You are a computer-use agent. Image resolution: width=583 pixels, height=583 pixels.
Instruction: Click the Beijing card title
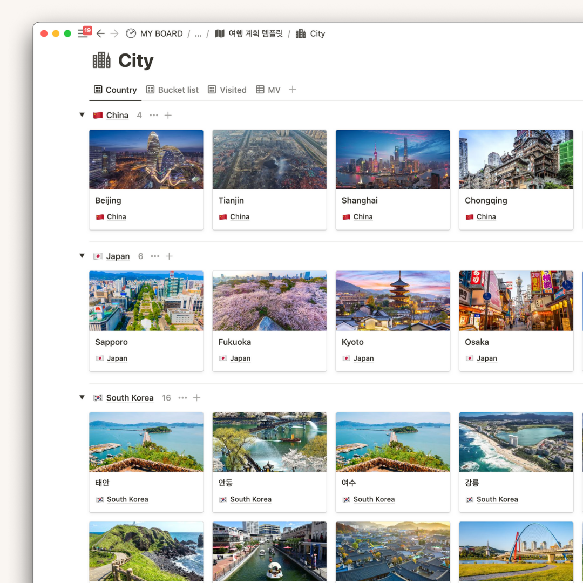click(x=108, y=200)
